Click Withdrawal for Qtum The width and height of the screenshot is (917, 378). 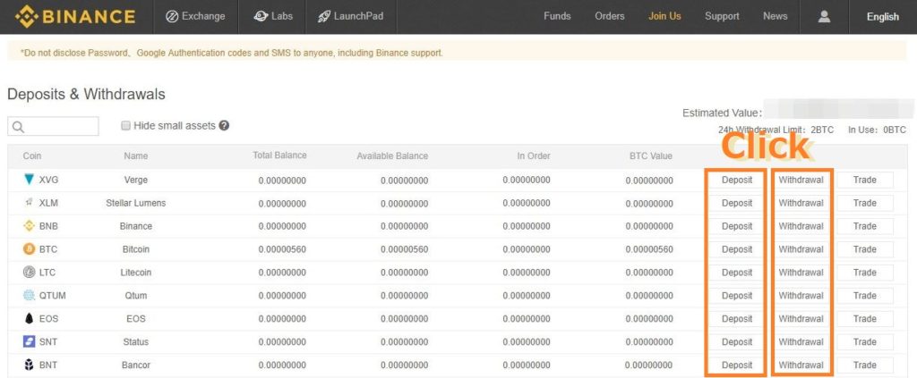801,296
